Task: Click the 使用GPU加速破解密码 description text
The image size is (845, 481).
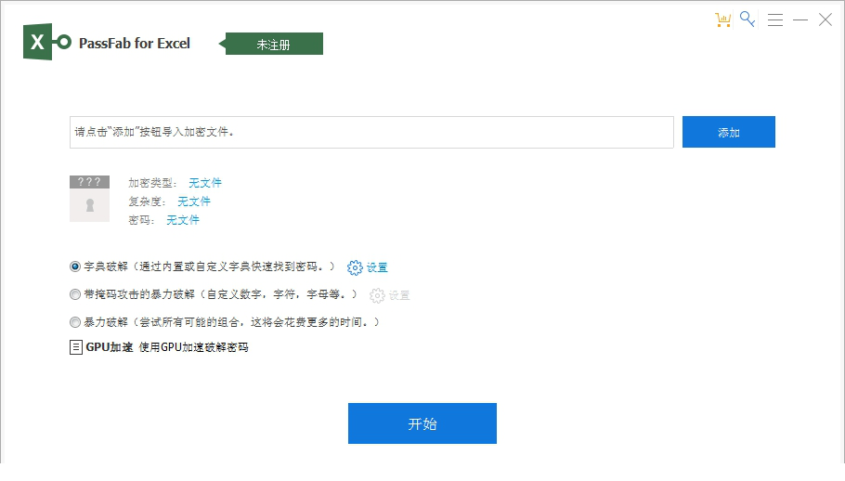Action: (193, 347)
